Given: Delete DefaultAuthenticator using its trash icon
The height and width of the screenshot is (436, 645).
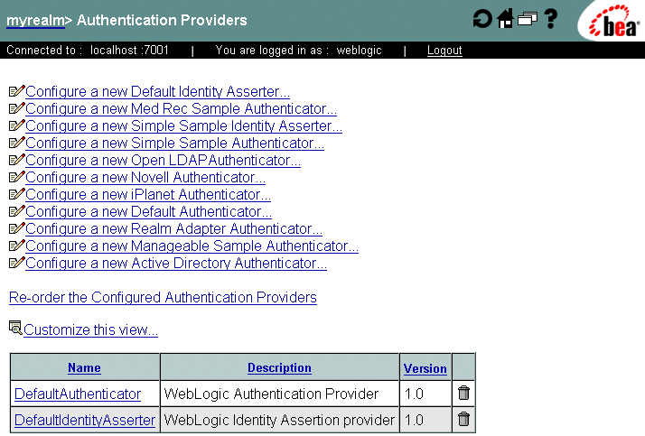Looking at the screenshot, I should (x=463, y=394).
